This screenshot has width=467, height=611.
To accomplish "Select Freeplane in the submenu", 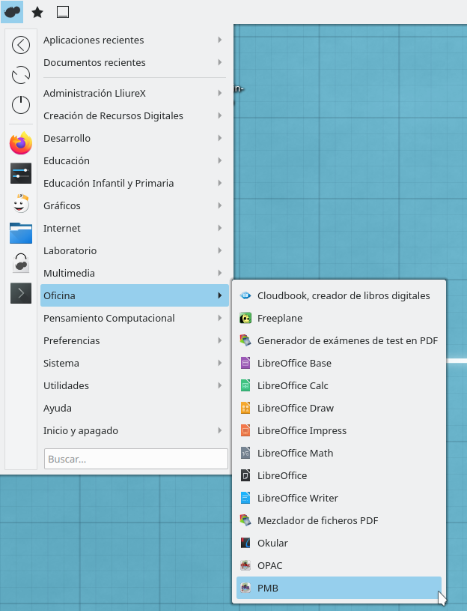I will (x=279, y=318).
